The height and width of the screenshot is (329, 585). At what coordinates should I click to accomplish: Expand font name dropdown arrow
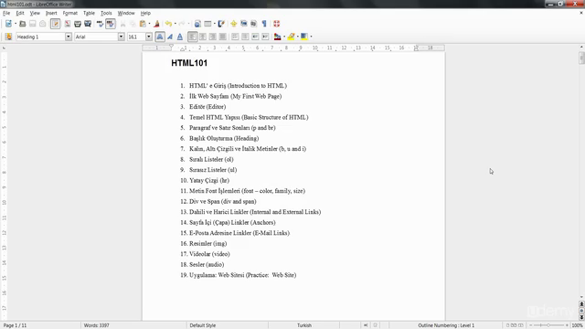[x=122, y=37]
